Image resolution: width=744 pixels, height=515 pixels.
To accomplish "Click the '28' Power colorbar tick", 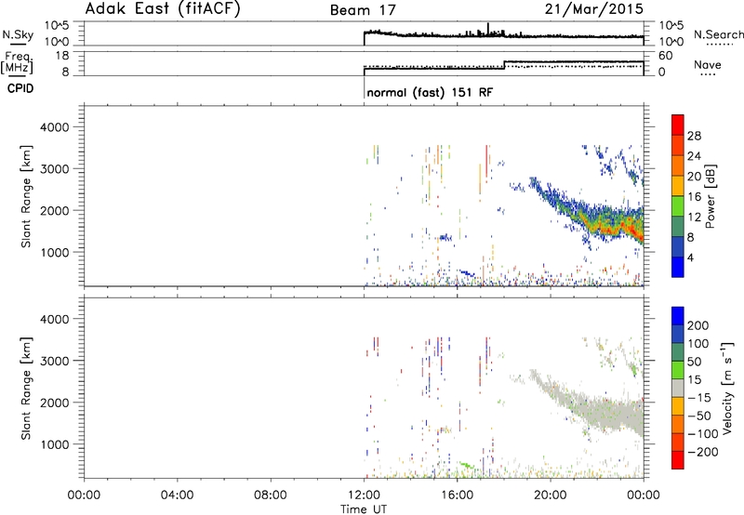I will pos(694,136).
